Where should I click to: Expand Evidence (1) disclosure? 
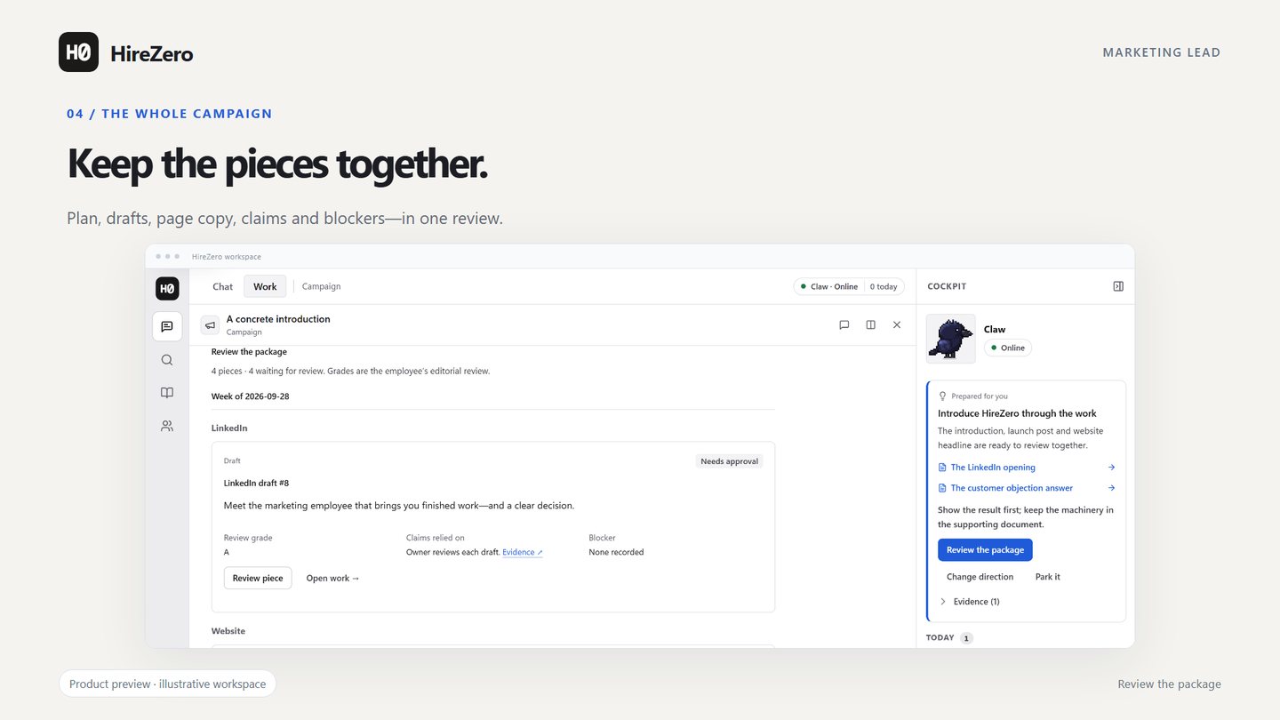click(970, 602)
